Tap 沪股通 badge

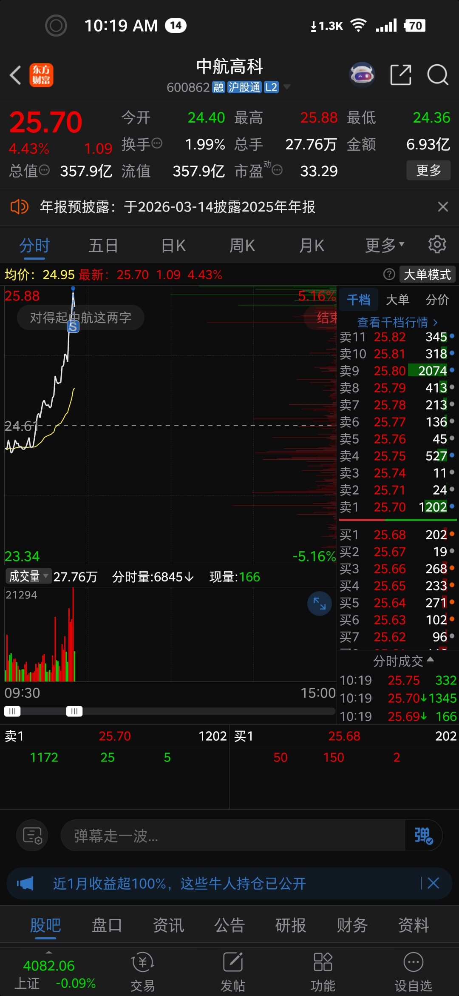pos(244,87)
